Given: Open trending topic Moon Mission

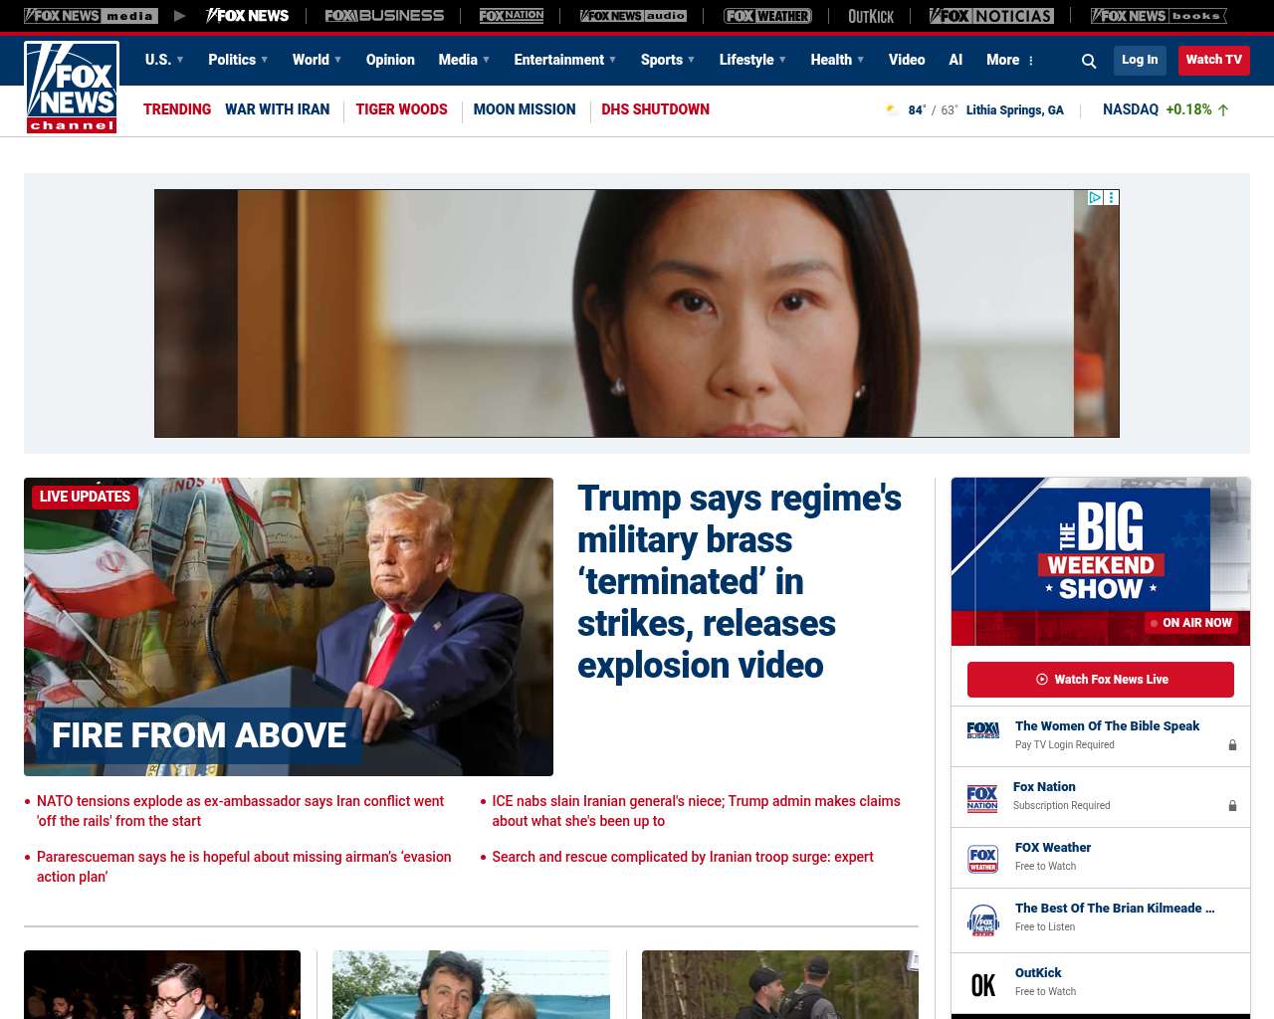Looking at the screenshot, I should pos(525,109).
